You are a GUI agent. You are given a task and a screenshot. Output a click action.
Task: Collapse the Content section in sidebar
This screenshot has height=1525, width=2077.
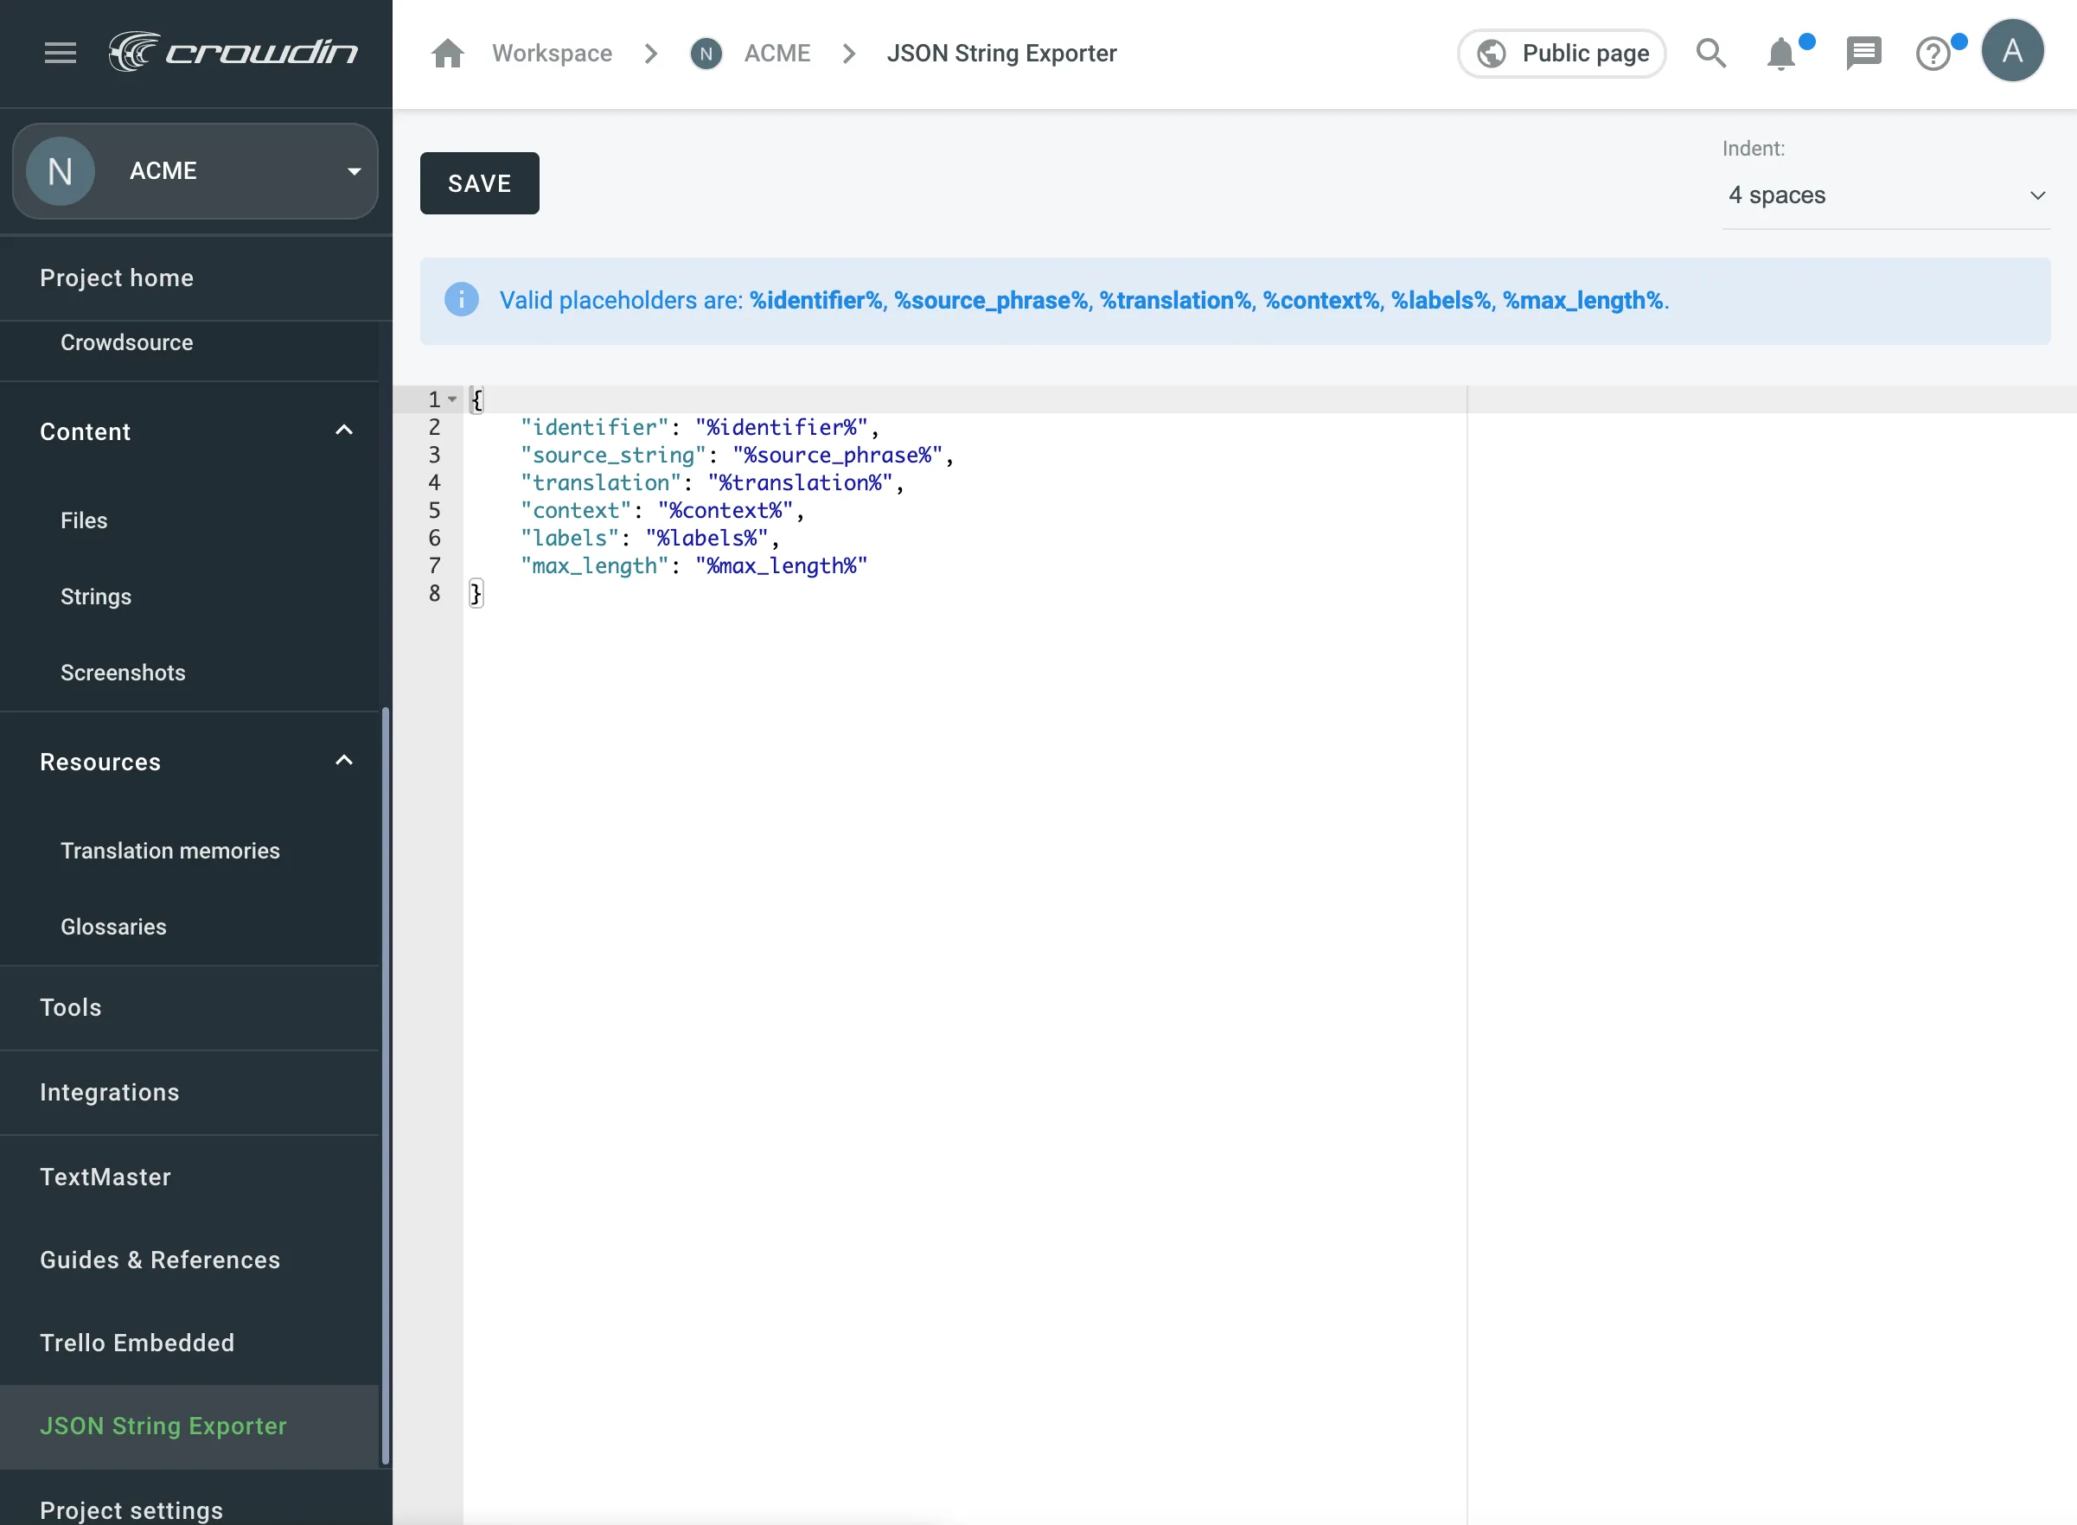pos(343,430)
